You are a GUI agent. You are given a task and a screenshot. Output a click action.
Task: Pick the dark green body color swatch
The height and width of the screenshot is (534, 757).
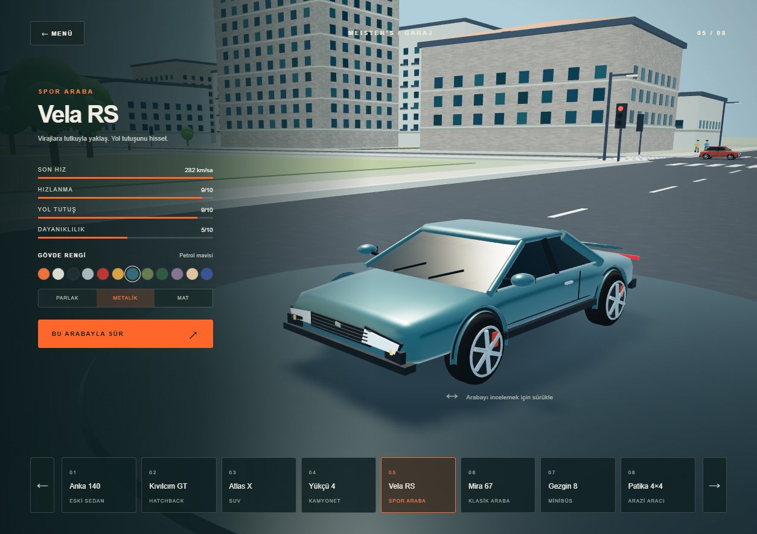[x=162, y=274]
